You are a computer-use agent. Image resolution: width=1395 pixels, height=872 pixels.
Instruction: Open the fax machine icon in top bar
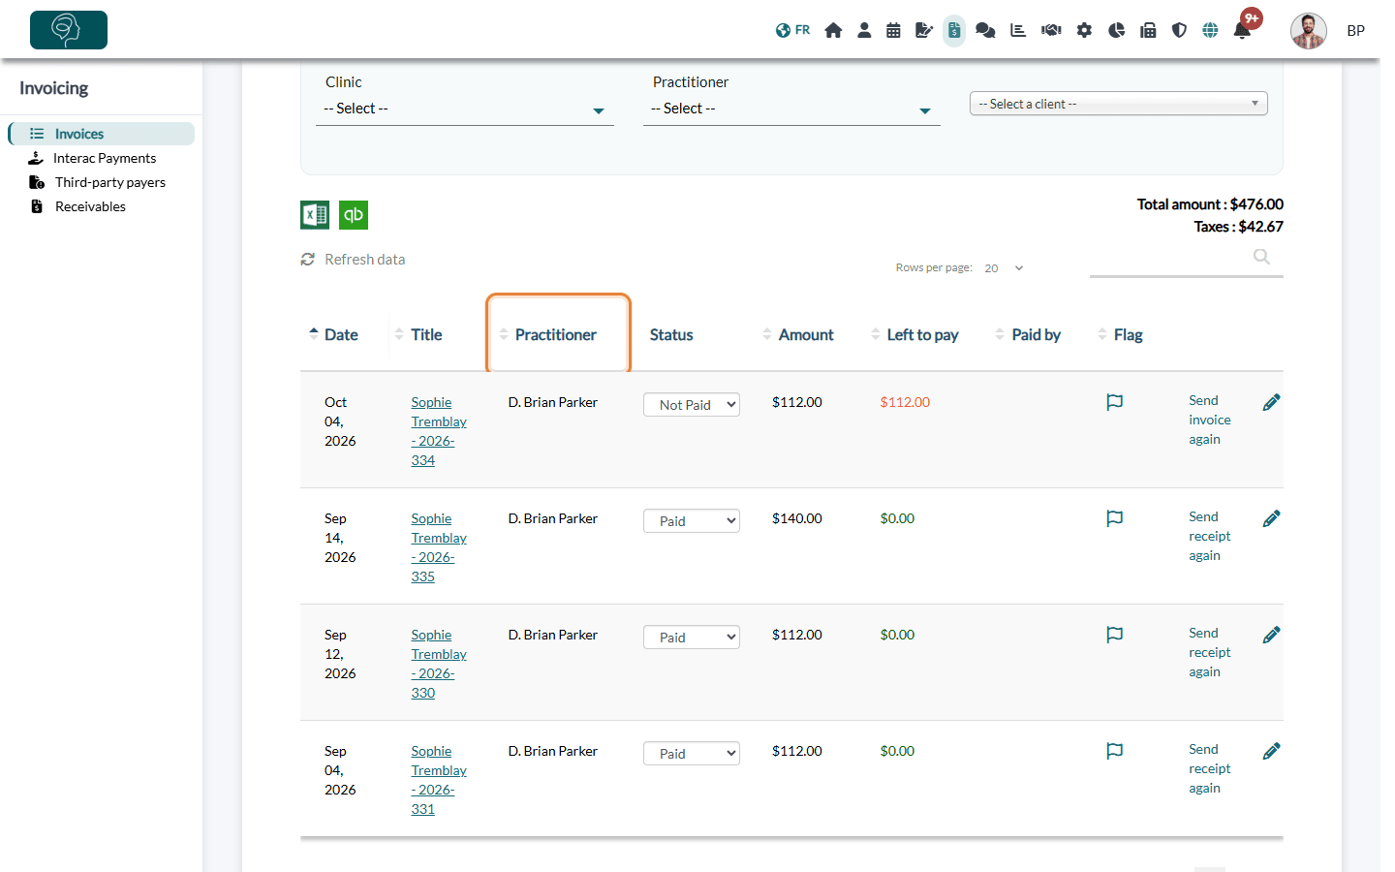[x=1148, y=30]
